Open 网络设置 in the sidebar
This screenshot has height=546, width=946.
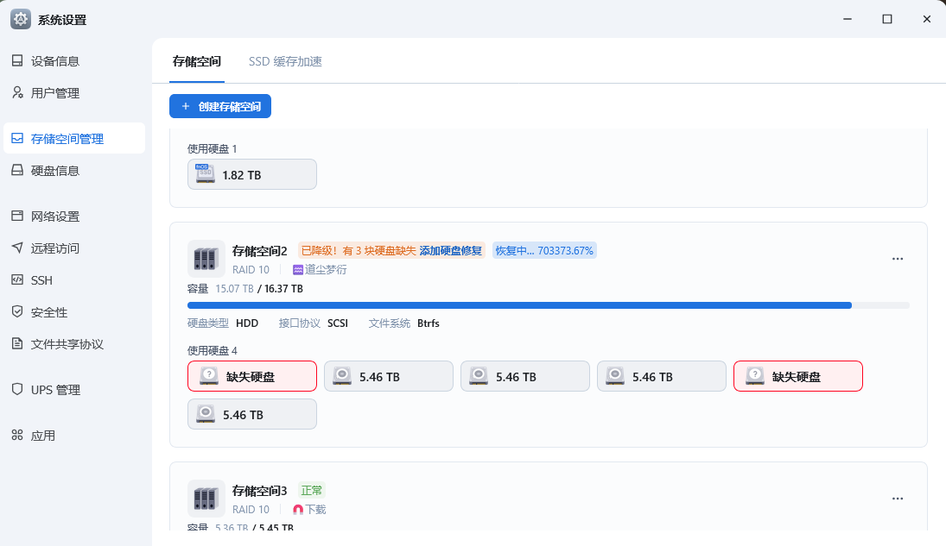[x=74, y=217]
